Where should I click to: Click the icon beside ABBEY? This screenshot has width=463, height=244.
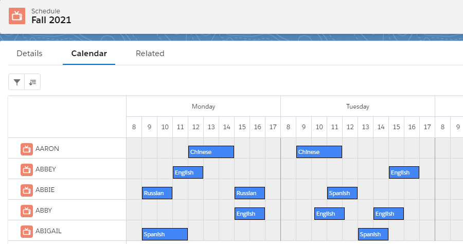pos(27,169)
